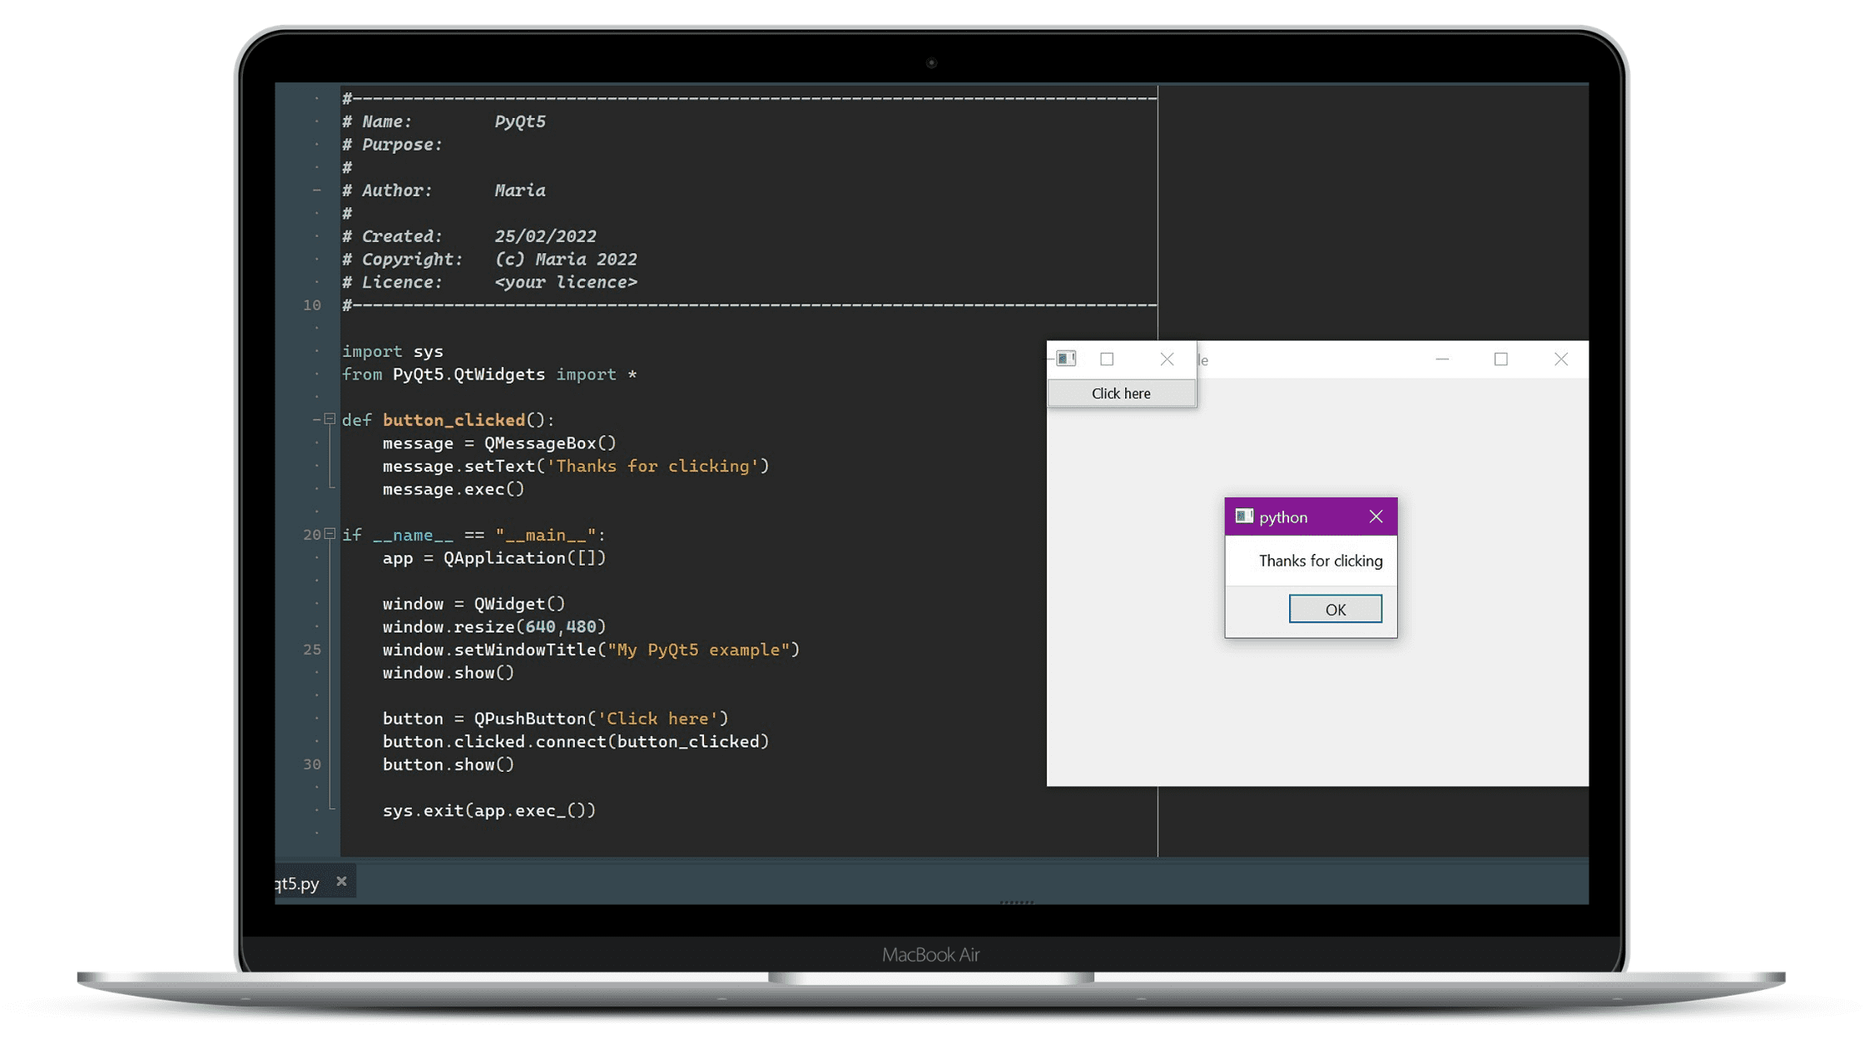Click the OK button in the Thanks for clicking dialog
1864x1048 pixels.
1336,608
